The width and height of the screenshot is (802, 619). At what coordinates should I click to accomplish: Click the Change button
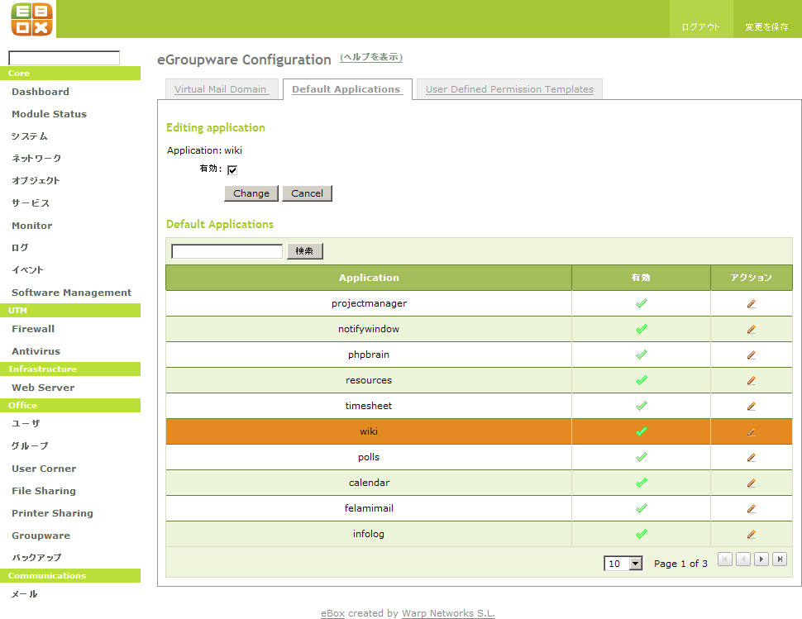251,193
